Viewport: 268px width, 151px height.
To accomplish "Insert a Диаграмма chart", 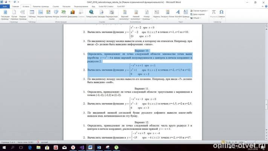I will (x=72, y=14).
